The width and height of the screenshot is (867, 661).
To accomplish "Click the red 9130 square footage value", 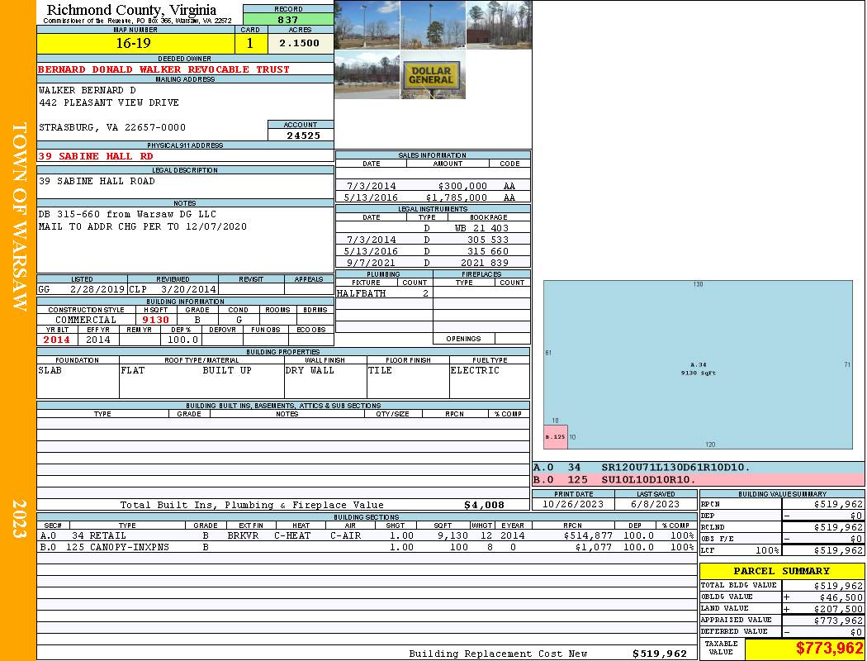I will [155, 320].
